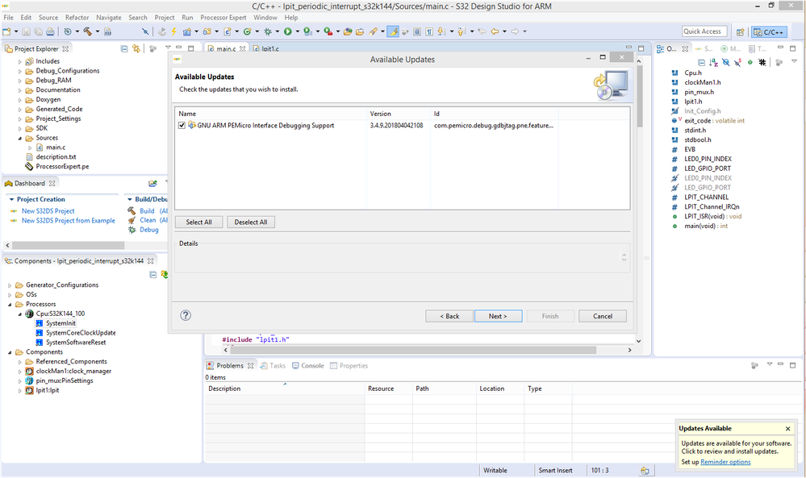Open the Debug toolbar button dropdown arrow

pyautogui.click(x=277, y=31)
